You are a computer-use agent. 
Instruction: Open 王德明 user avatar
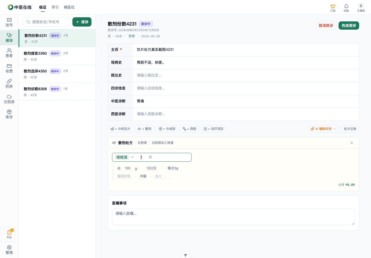(361, 8)
